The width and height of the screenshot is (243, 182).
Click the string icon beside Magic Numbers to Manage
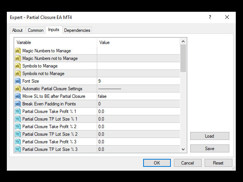coord(17,51)
